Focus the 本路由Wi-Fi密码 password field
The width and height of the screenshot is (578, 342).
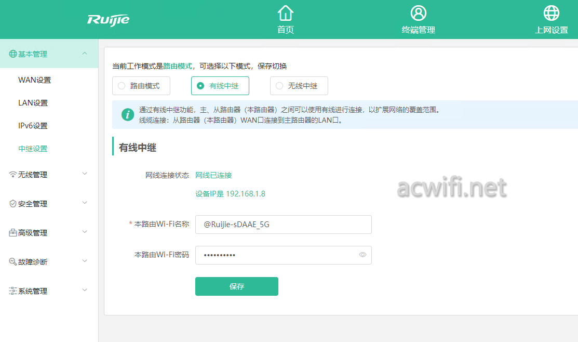[x=284, y=255]
